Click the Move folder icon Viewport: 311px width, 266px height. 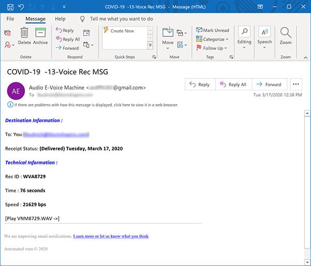[168, 32]
